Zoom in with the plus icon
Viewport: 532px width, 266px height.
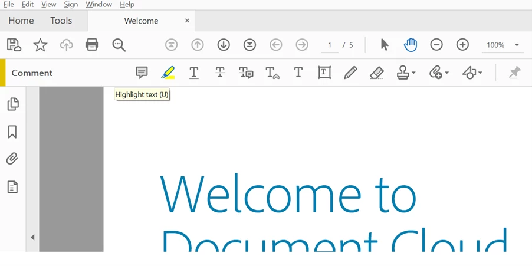(x=462, y=45)
